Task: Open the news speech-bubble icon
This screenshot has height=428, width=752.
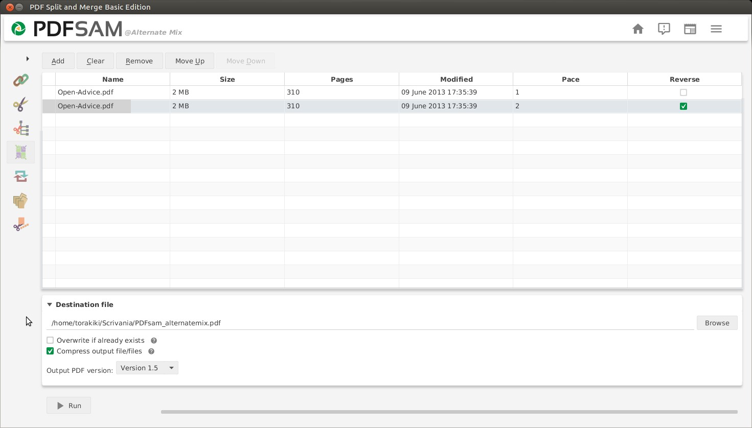Action: [664, 29]
